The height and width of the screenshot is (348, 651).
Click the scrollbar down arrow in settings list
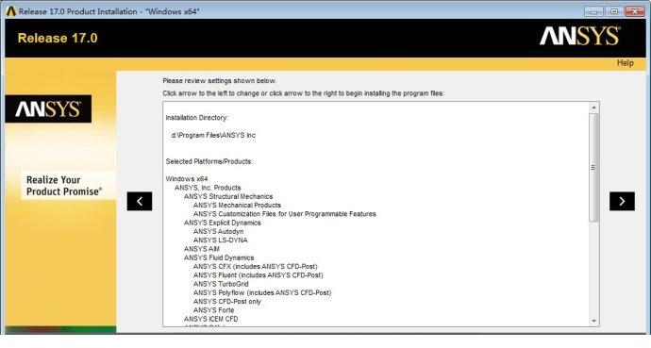coord(593,321)
